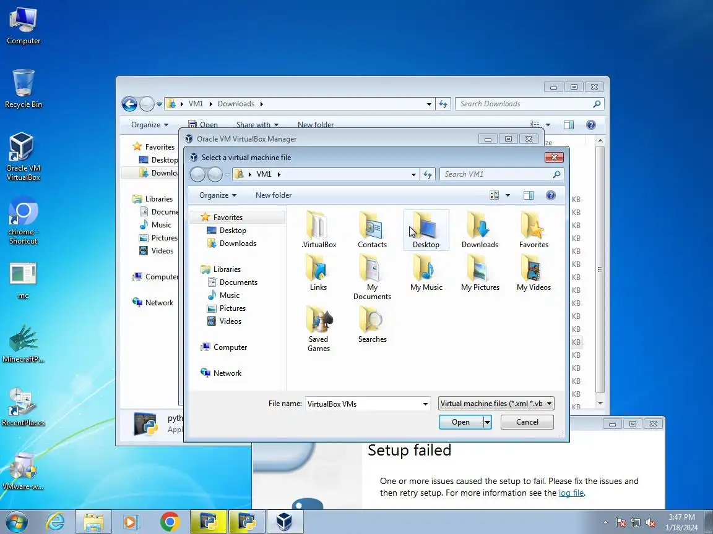Select the Downloads folder in file list
The height and width of the screenshot is (534, 713).
pos(480,230)
